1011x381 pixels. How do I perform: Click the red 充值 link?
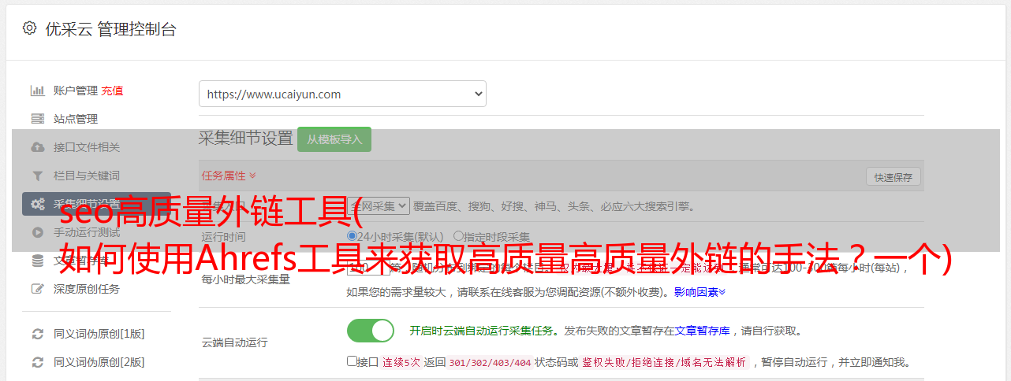tap(112, 91)
